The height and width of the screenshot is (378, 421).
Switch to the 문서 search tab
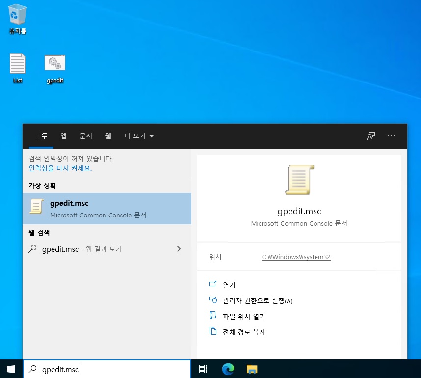[x=86, y=136]
